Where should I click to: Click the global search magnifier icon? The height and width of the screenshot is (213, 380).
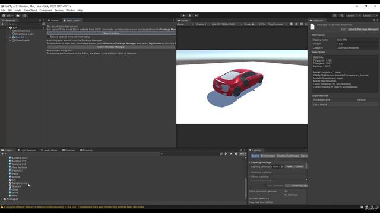coord(341,15)
